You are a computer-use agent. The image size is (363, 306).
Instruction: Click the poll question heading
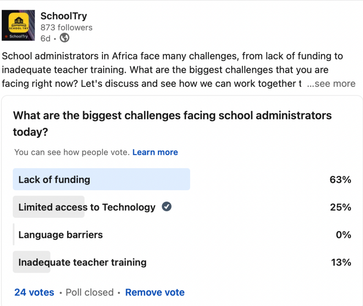(172, 124)
